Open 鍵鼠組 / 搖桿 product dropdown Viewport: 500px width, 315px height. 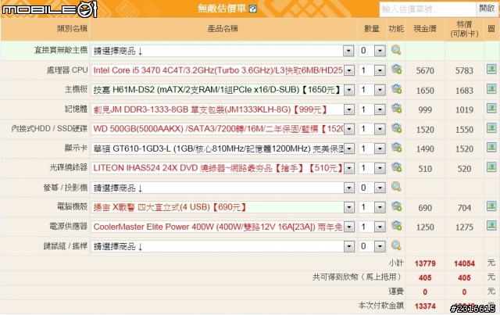[x=223, y=246]
